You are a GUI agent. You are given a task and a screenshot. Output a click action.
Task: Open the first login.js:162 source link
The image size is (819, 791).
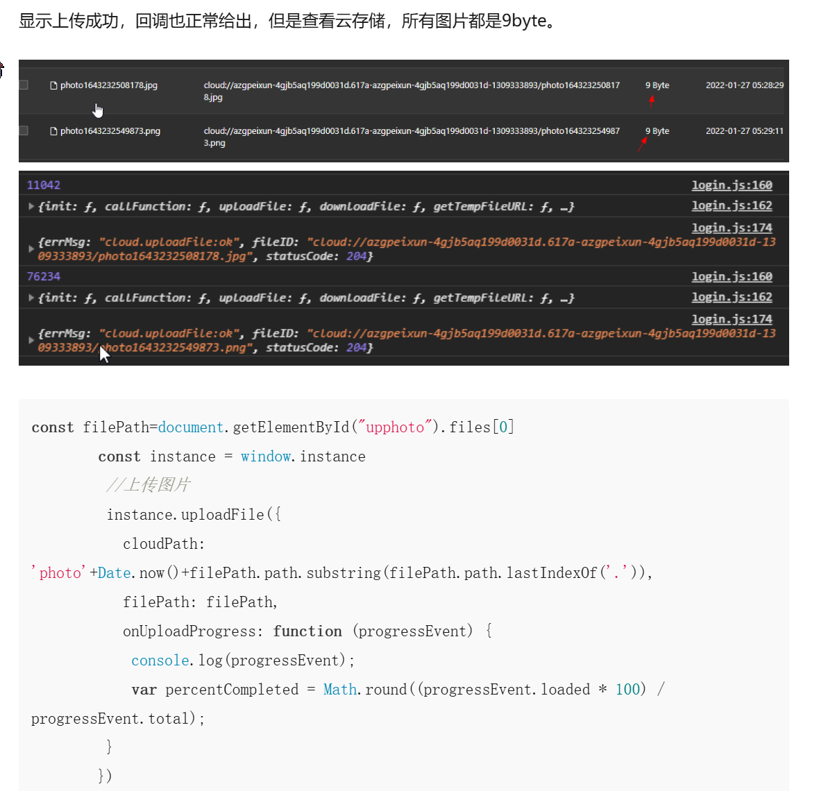click(732, 205)
